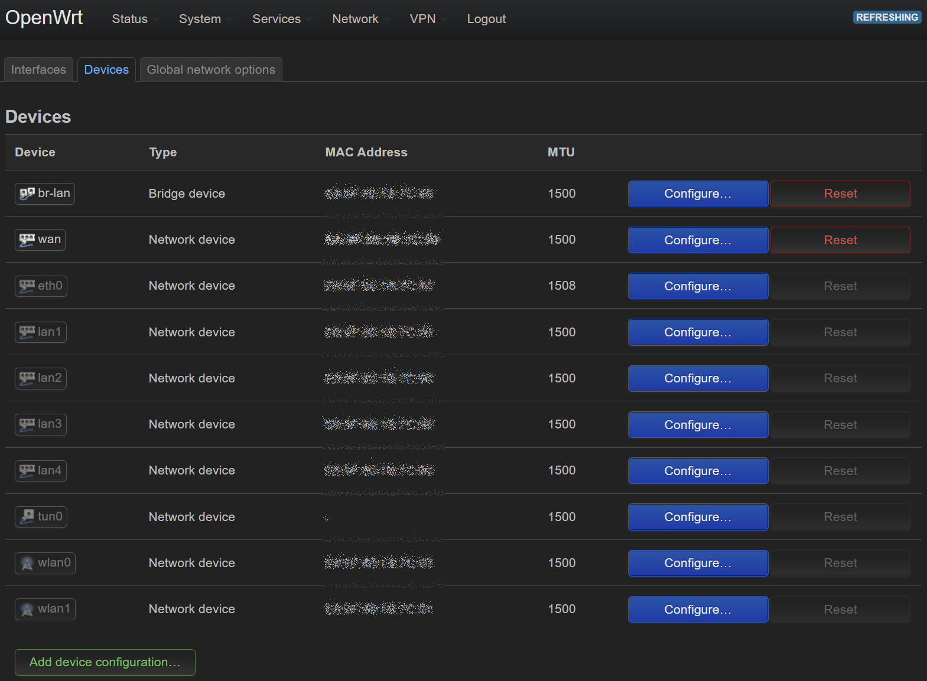Click the wan device name label
927x681 pixels.
click(x=50, y=239)
